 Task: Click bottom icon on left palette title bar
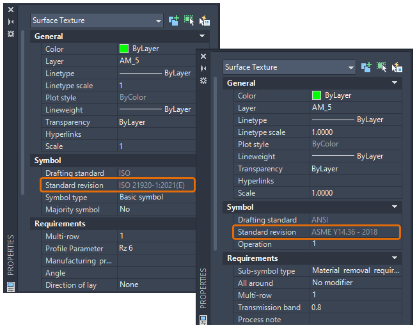(11, 287)
